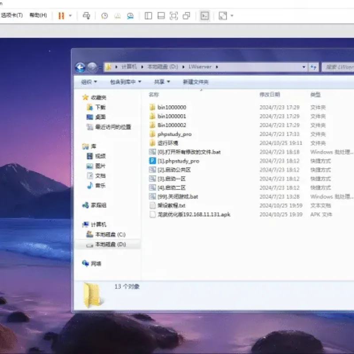Select the [4].启动二区 shortcut
Viewport: 354px width, 354px height.
(172, 188)
